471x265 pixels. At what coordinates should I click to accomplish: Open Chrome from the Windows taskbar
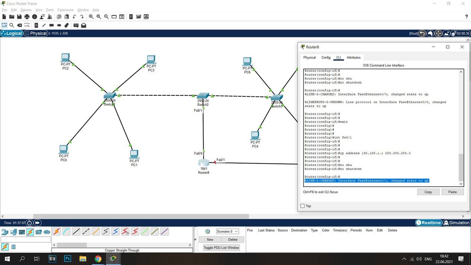point(98,259)
